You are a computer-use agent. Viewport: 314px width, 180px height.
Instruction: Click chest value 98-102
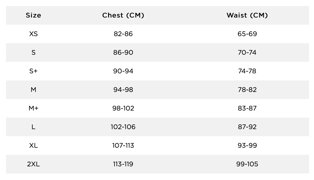(x=123, y=108)
